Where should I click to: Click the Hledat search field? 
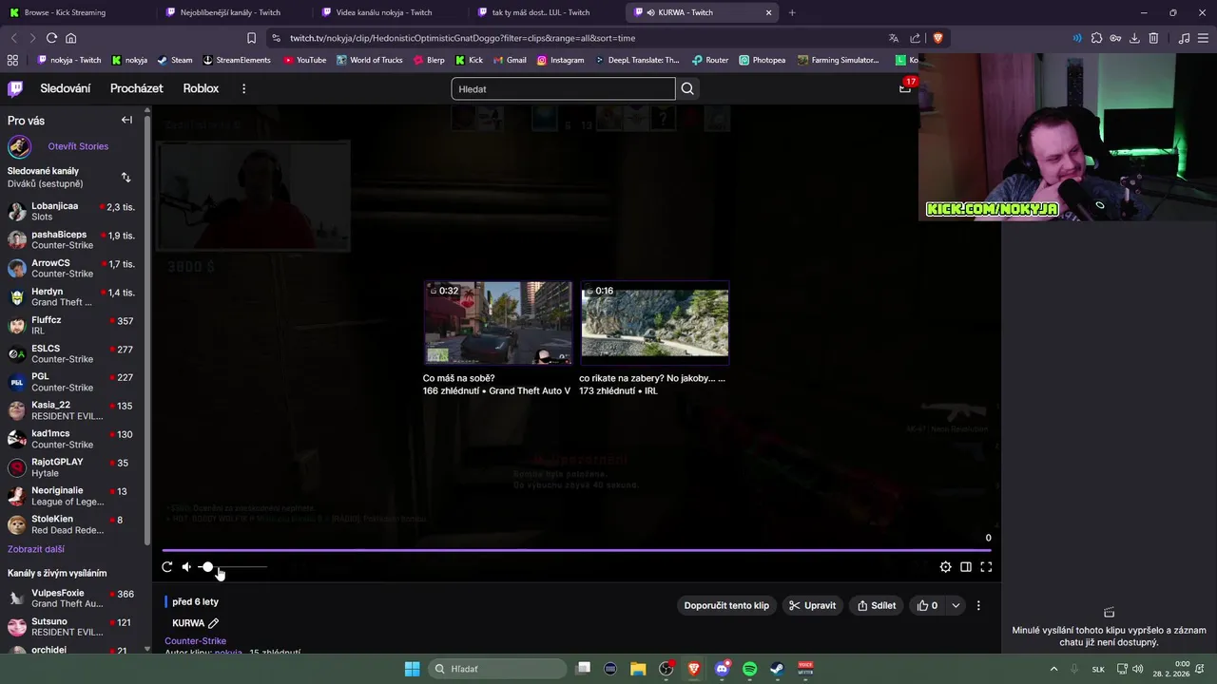coord(563,88)
